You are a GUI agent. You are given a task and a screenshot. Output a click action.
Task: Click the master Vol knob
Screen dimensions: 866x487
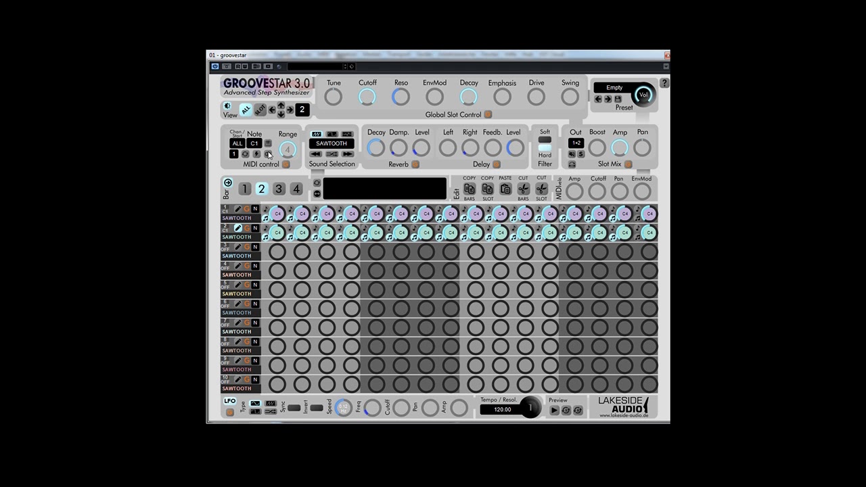pyautogui.click(x=643, y=95)
